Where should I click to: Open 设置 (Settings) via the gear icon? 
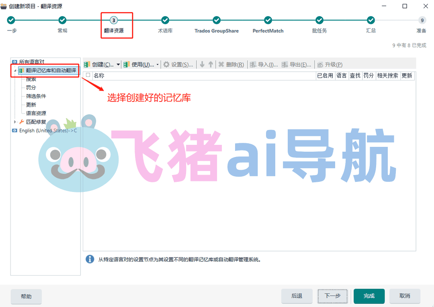tap(166, 64)
